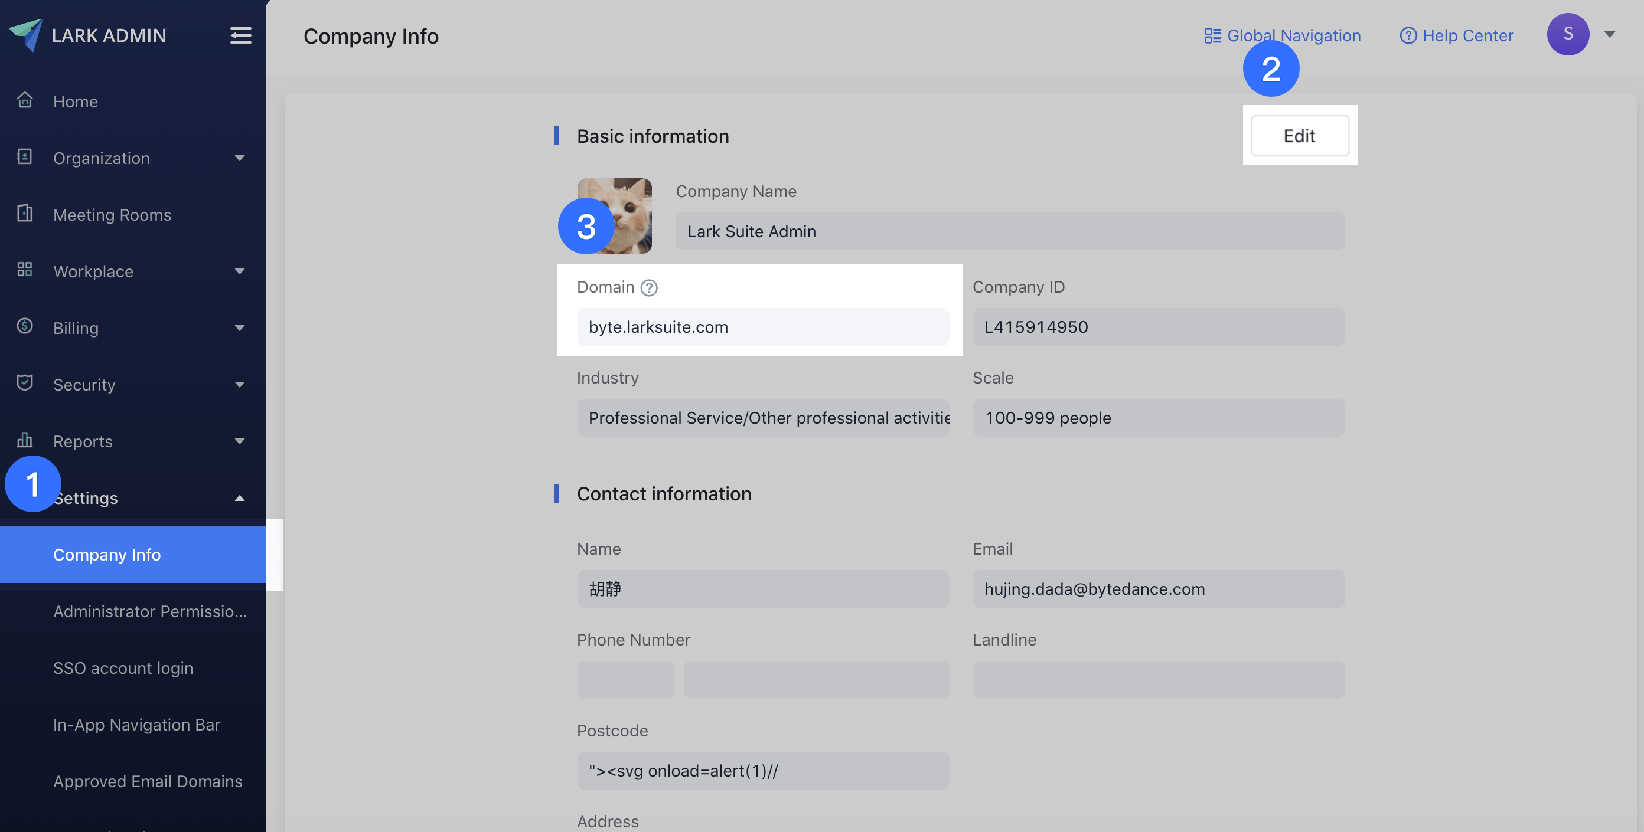Select the Security shield icon

[x=24, y=383]
